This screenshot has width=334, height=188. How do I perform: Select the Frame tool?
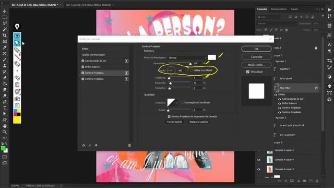pyautogui.click(x=5, y=41)
